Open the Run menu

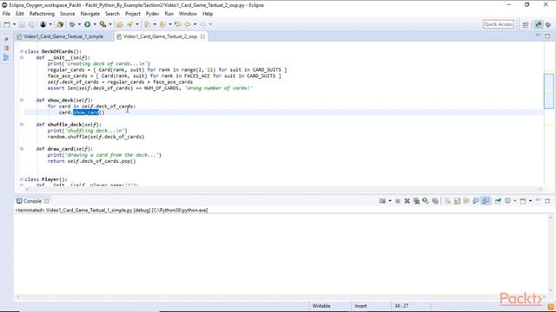(x=169, y=14)
